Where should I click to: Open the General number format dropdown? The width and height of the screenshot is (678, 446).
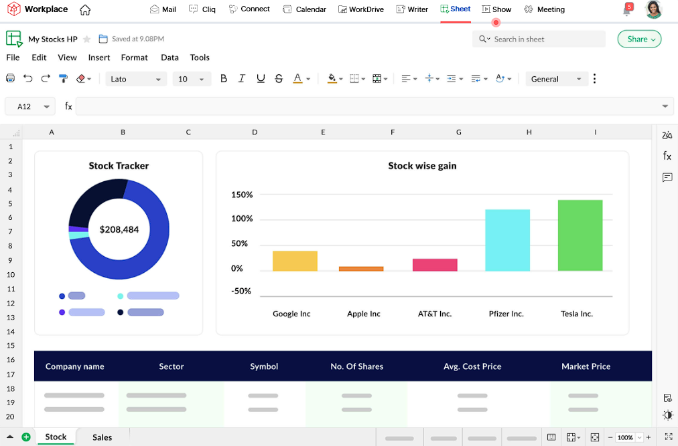point(556,79)
